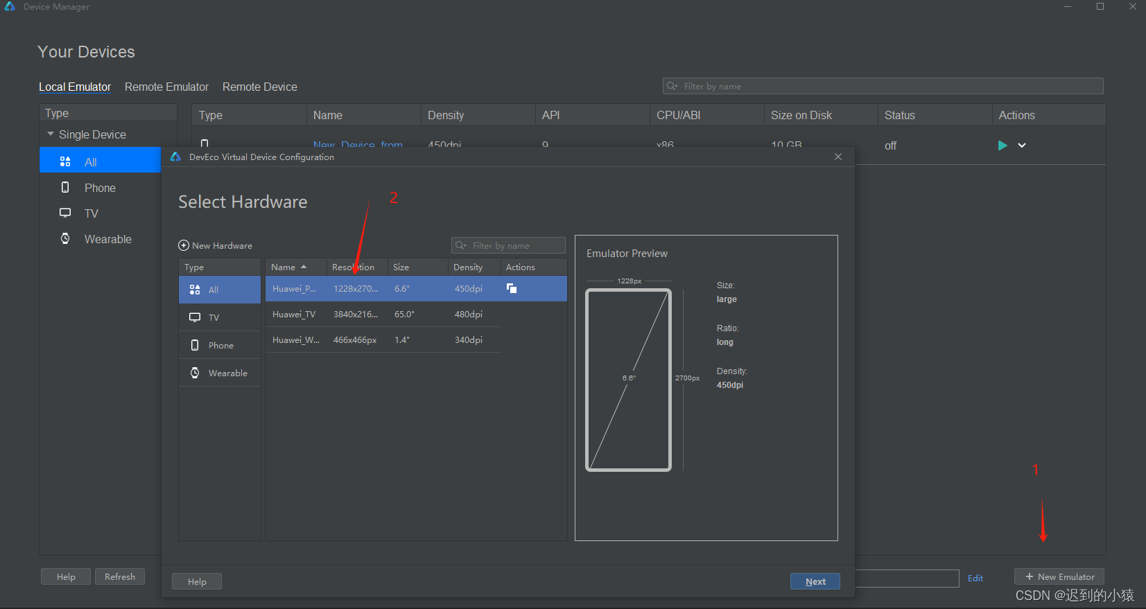
Task: Focus the hardware filter by name field
Action: 508,245
